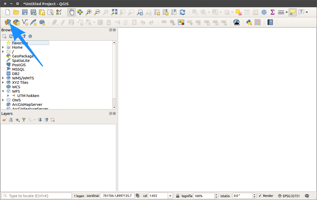Screen dimensions: 317x200
Task: Show the Spatial Bookmarks icon
Action: click(174, 12)
